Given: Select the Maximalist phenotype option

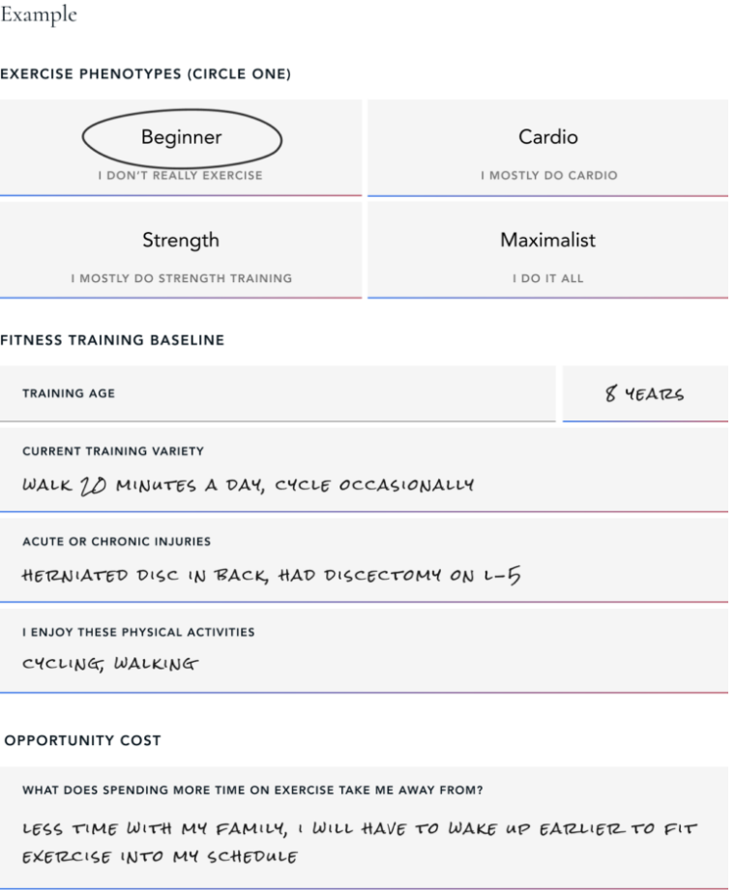Looking at the screenshot, I should [x=547, y=241].
